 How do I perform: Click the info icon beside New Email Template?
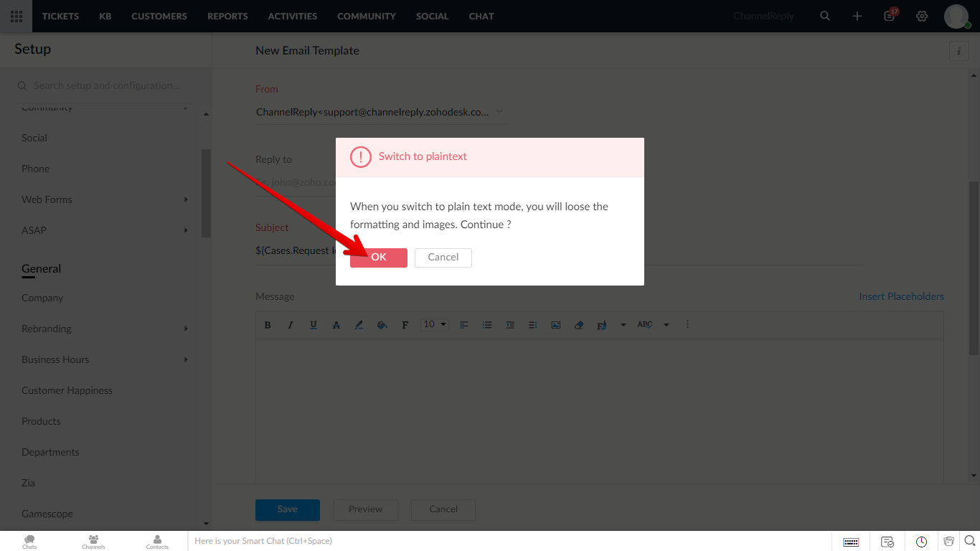958,51
